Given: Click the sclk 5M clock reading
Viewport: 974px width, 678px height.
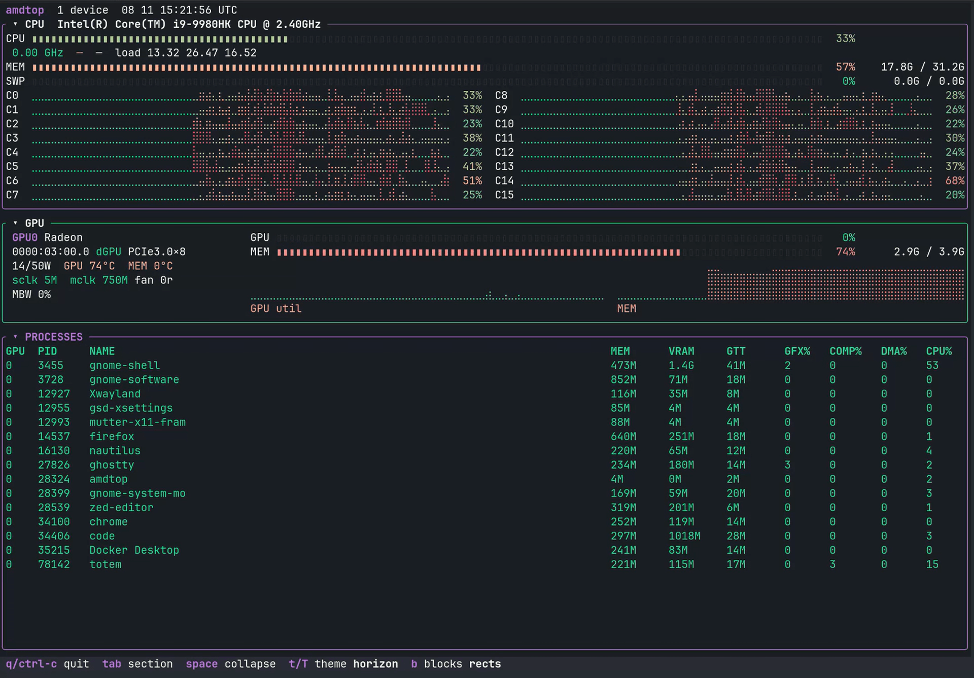Looking at the screenshot, I should 34,280.
